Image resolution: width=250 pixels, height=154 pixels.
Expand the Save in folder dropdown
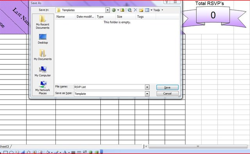108,10
